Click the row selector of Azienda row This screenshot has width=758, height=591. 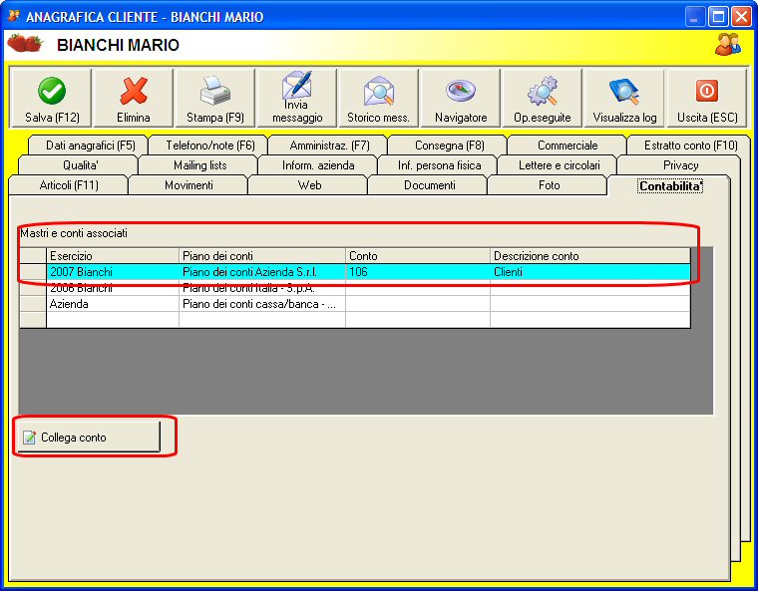tap(33, 304)
